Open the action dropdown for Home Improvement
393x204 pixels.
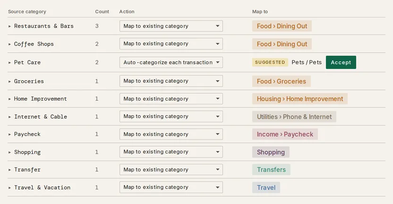click(171, 99)
